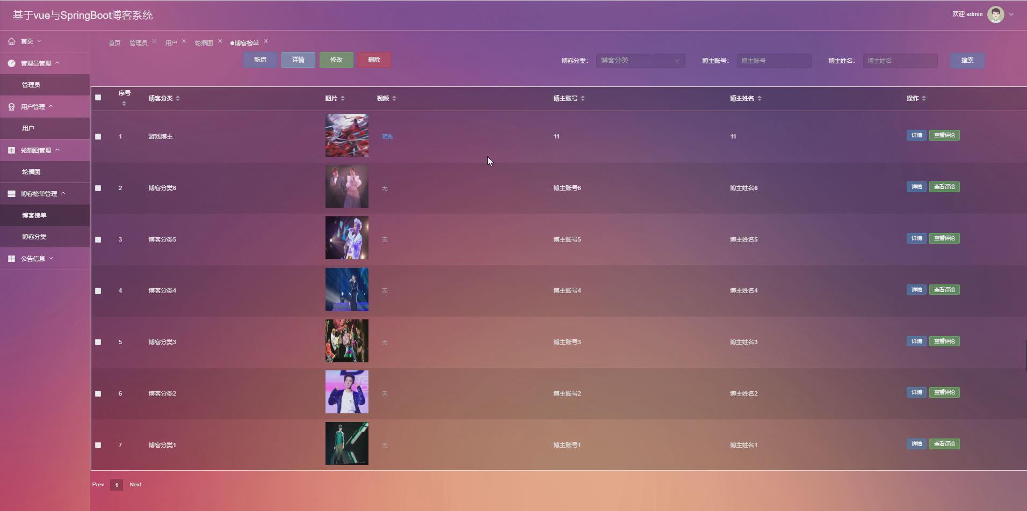Click the home icon in the sidebar
The width and height of the screenshot is (1027, 511).
[x=11, y=41]
